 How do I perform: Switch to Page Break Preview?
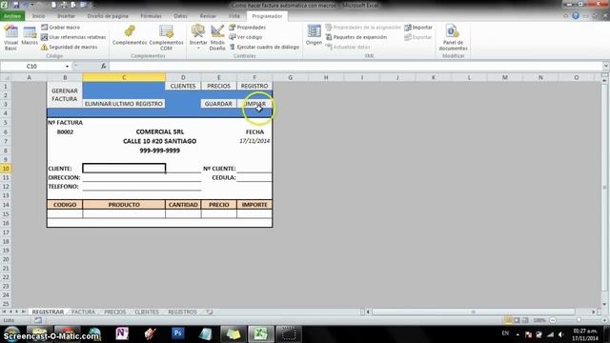[525, 320]
